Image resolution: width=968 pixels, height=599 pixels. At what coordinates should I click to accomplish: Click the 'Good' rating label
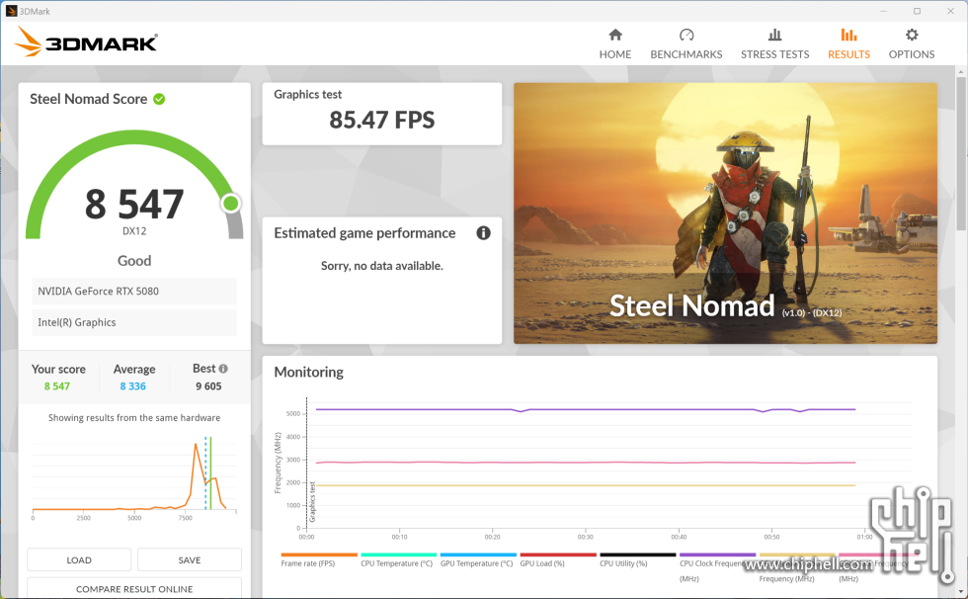point(134,261)
